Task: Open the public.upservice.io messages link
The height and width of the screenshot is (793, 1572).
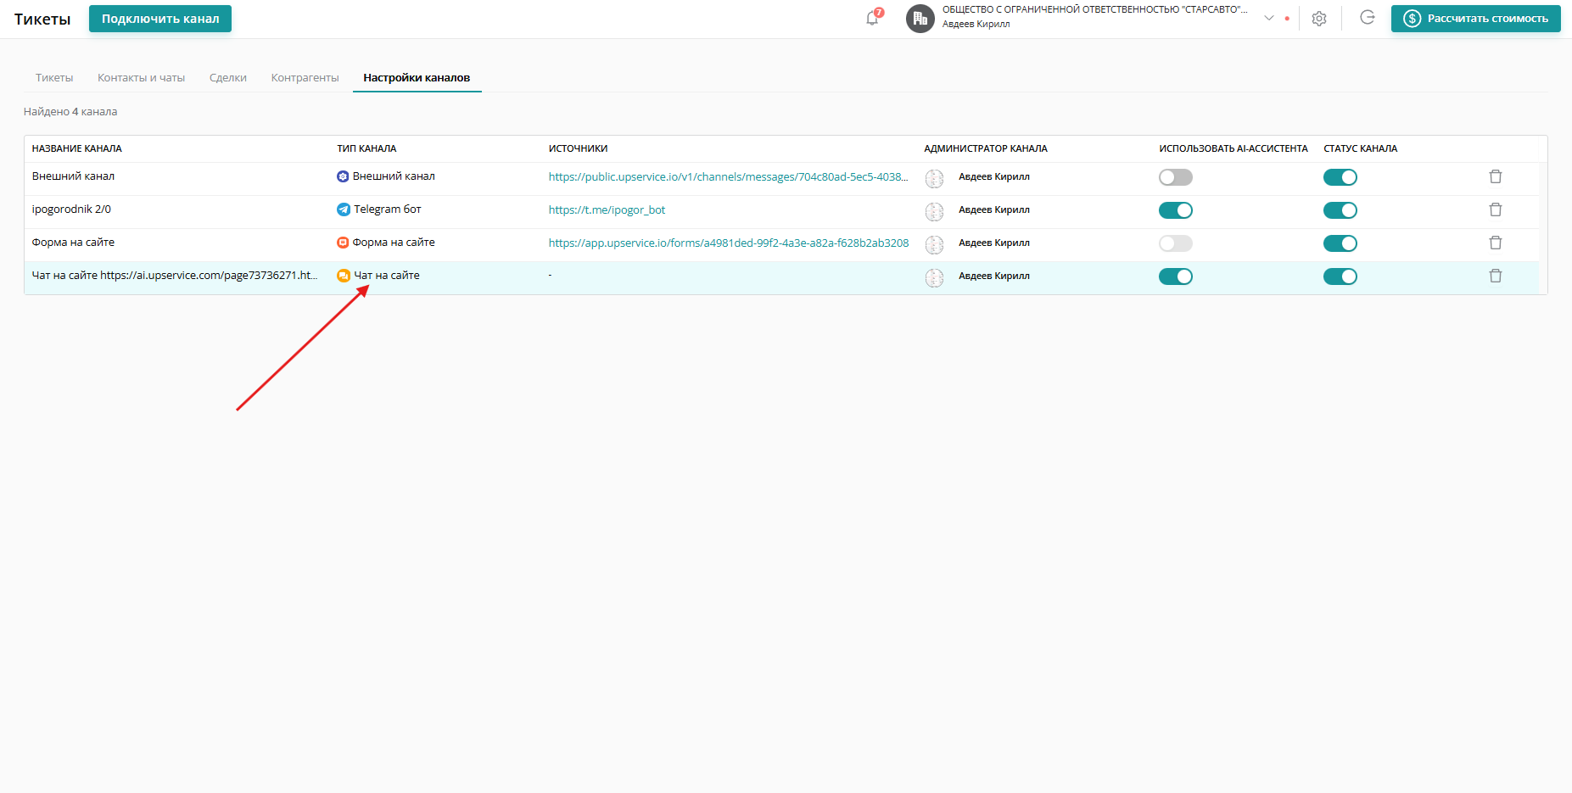Action: point(728,176)
